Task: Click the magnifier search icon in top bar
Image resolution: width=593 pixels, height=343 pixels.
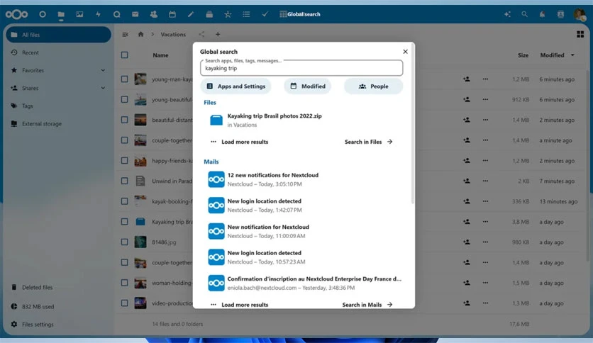Action: (524, 14)
